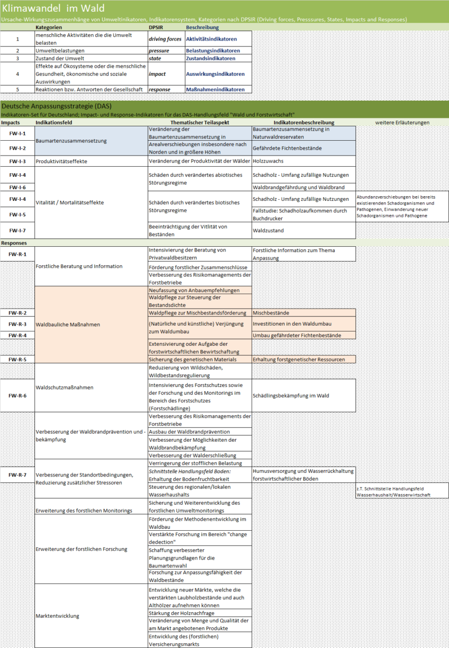The width and height of the screenshot is (449, 648).
Task: Select indicator code cell 'FW-I-3'
Action: pyautogui.click(x=18, y=161)
